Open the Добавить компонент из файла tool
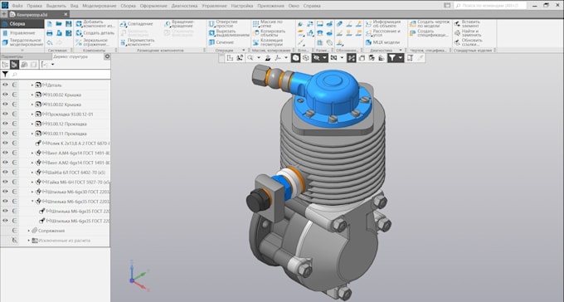The width and height of the screenshot is (564, 302). [95, 24]
